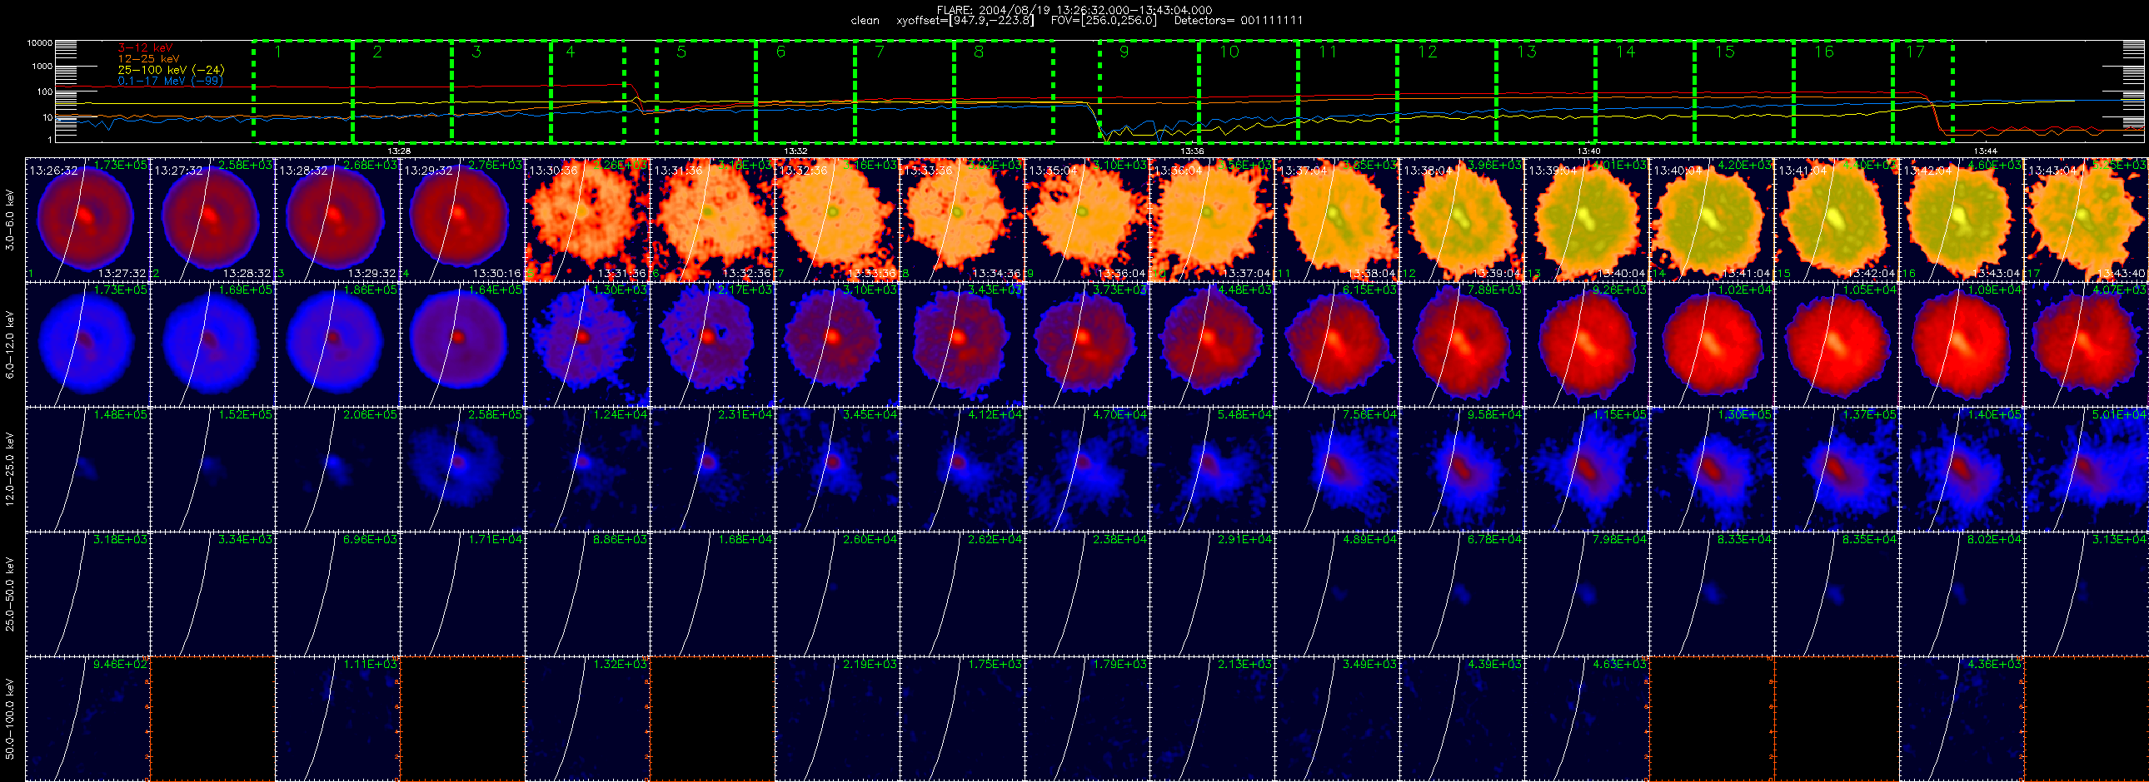Image resolution: width=2149 pixels, height=782 pixels.
Task: Open the 25.0-50.0 keV image peaking 3.18E+03
Action: coord(87,594)
